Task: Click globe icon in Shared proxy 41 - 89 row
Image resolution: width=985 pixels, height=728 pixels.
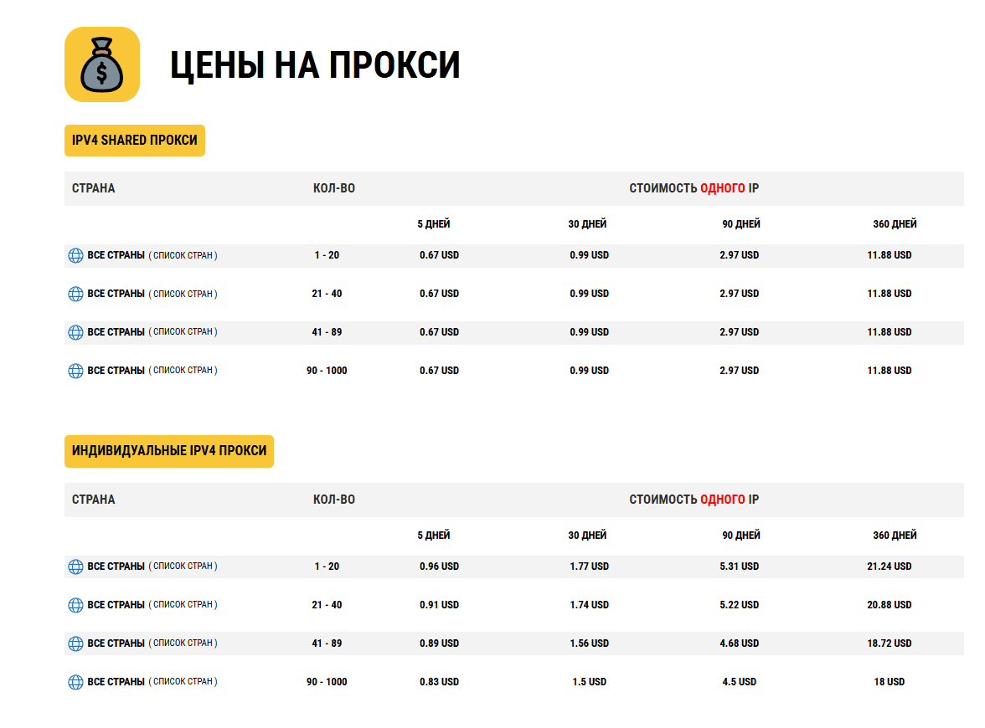Action: (75, 332)
